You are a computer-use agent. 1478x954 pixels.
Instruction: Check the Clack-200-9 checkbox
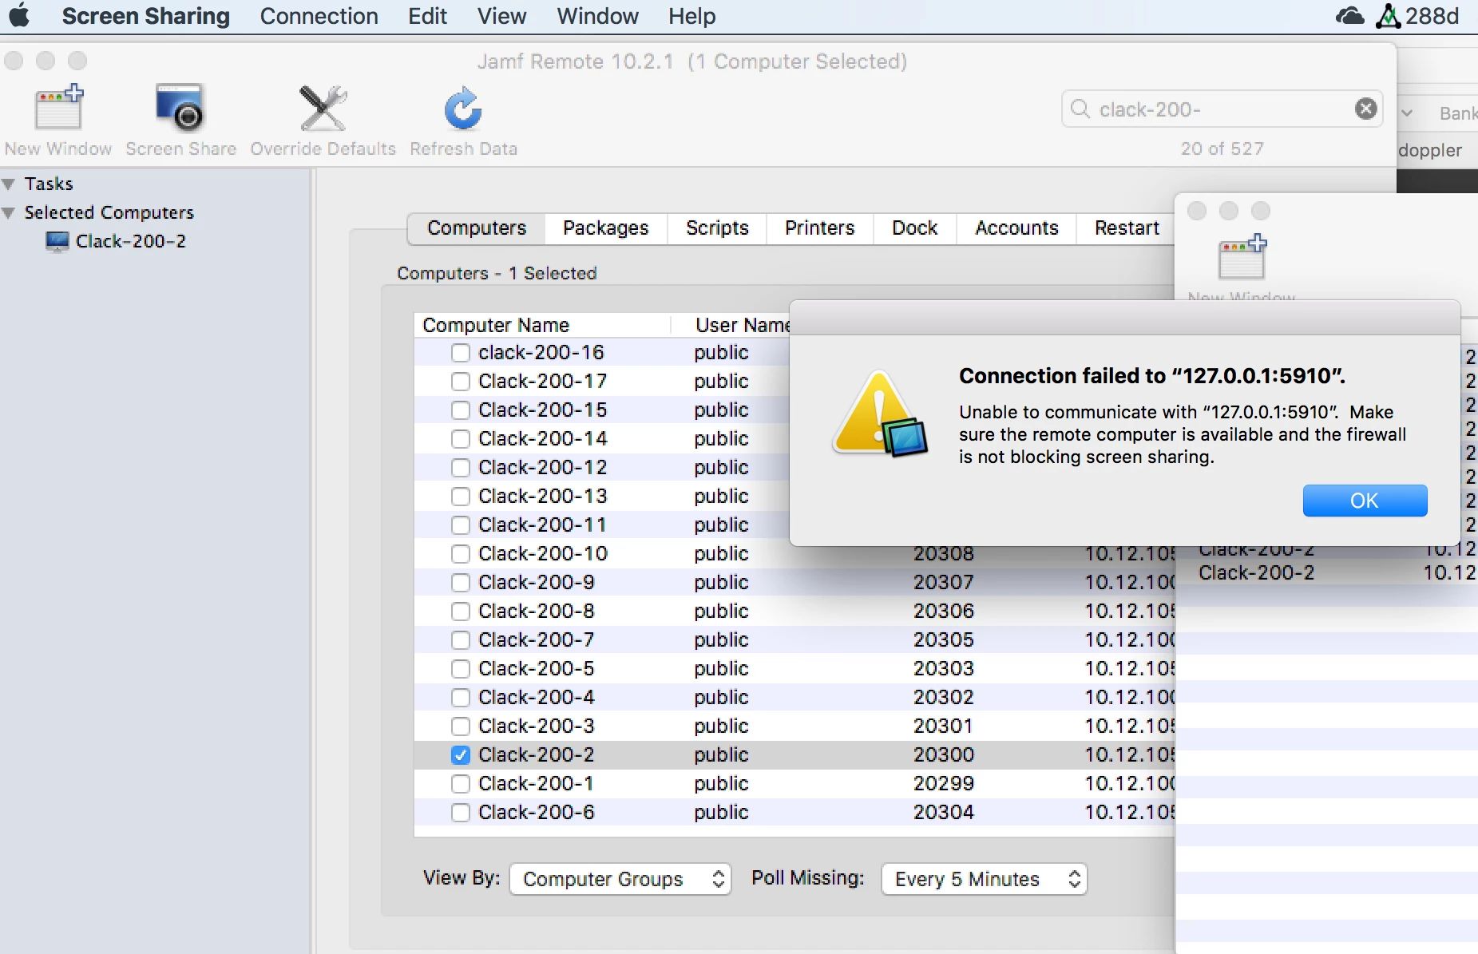tap(460, 582)
